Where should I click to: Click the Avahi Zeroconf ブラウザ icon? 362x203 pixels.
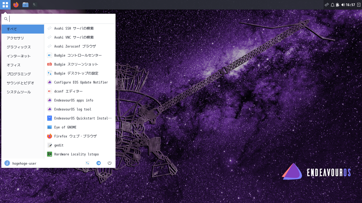pos(50,46)
